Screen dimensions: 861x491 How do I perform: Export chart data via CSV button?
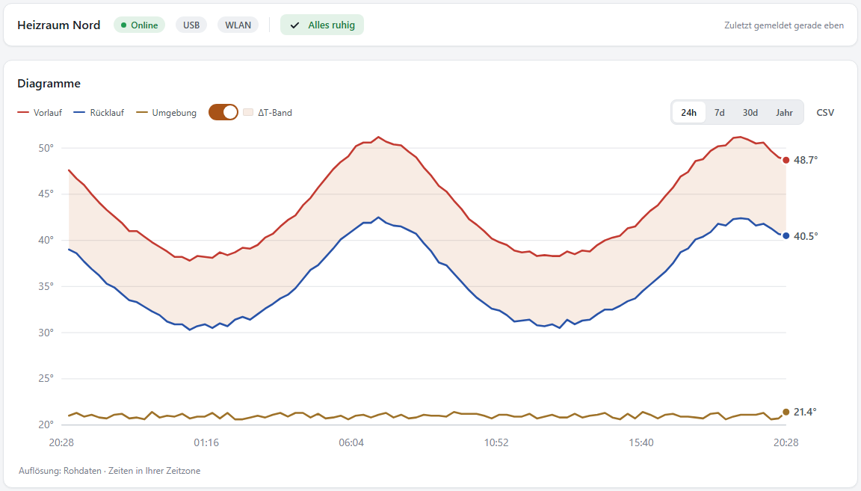pos(825,113)
